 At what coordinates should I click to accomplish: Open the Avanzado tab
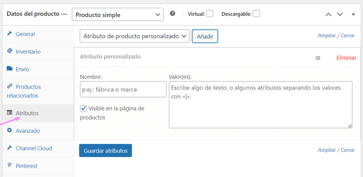click(38, 131)
